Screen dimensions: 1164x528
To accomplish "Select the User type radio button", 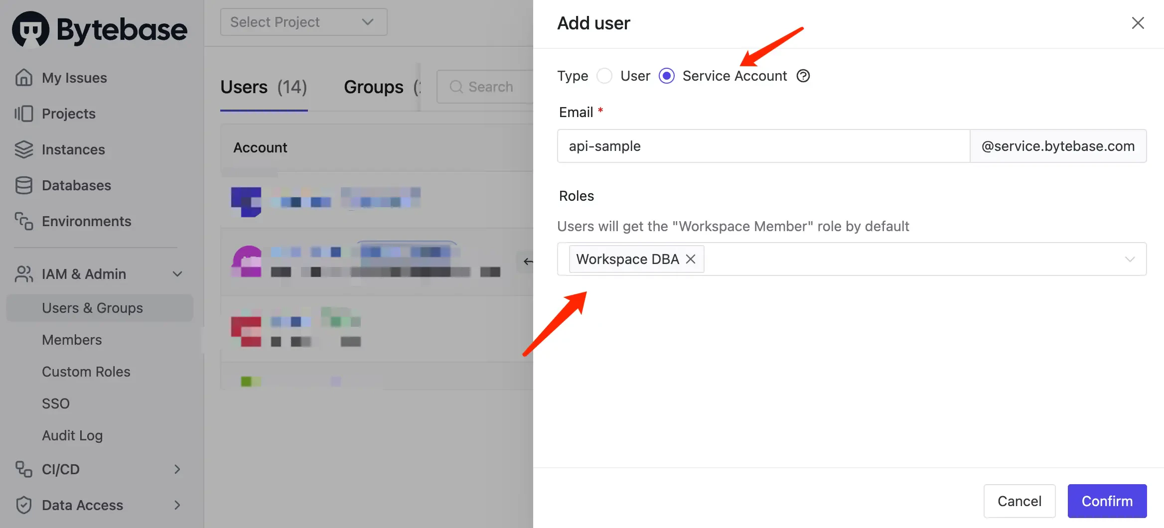I will tap(604, 76).
